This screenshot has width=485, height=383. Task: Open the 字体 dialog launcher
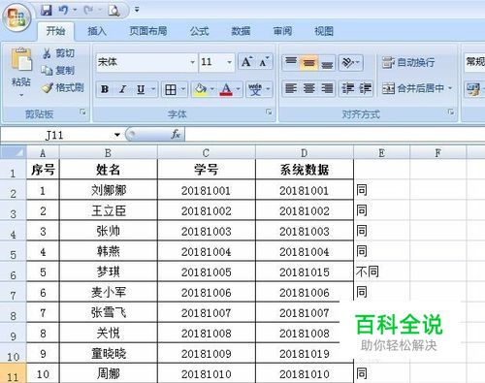coord(269,112)
